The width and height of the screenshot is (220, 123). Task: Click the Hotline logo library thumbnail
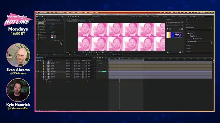click(x=178, y=35)
